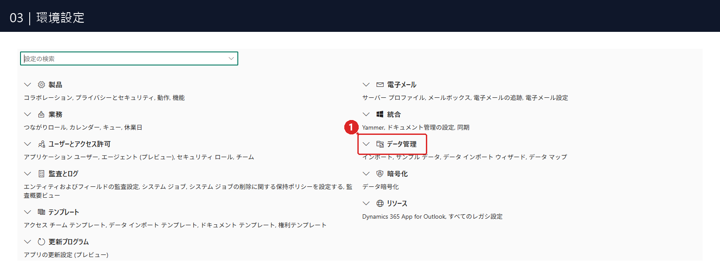This screenshot has height=278, width=720.
Task: Click the people icon beside ユーザーとアクセス許可
Action: tap(41, 144)
